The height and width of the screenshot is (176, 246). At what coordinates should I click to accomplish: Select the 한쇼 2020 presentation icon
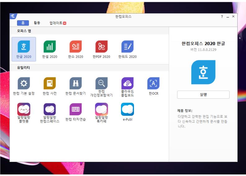(76, 47)
